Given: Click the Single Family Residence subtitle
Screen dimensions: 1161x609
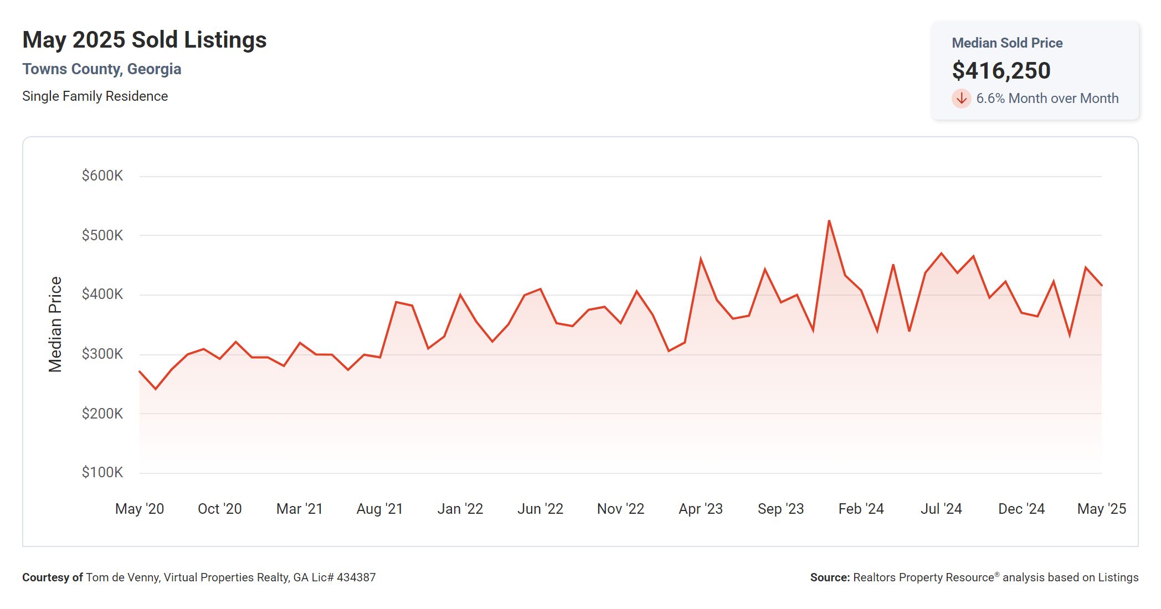Looking at the screenshot, I should [95, 96].
